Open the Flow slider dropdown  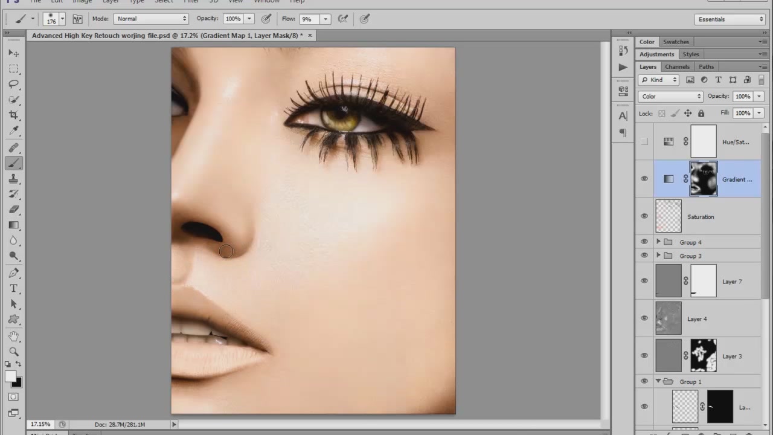coord(326,19)
